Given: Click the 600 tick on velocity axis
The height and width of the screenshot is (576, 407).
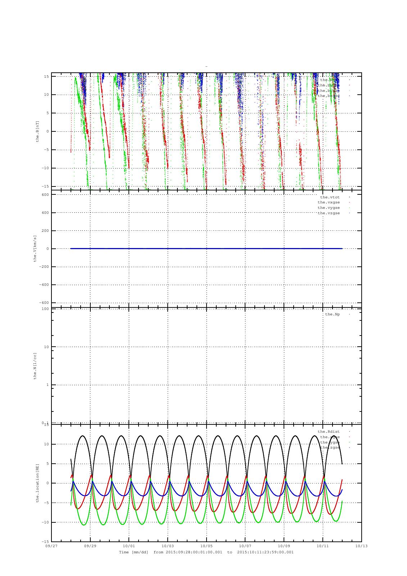Looking at the screenshot, I should click(x=45, y=195).
